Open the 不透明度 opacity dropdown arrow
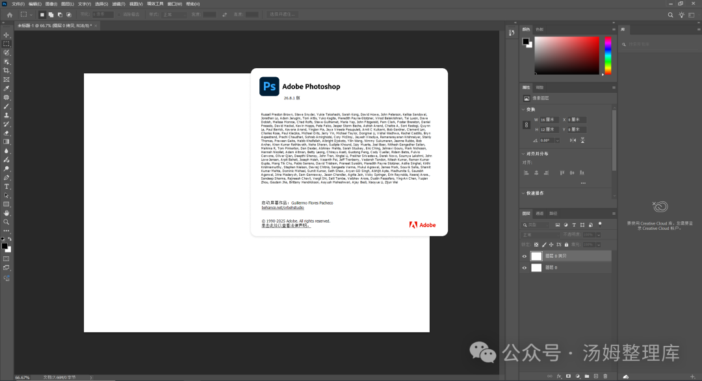Viewport: 702px width, 381px height. [599, 235]
